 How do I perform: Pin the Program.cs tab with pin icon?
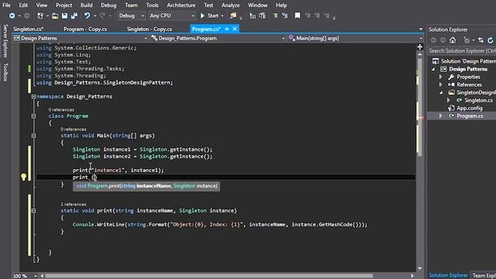tap(227, 29)
